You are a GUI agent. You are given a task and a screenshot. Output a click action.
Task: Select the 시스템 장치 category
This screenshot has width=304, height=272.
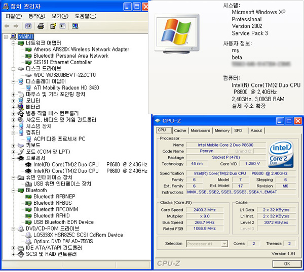click(39, 126)
